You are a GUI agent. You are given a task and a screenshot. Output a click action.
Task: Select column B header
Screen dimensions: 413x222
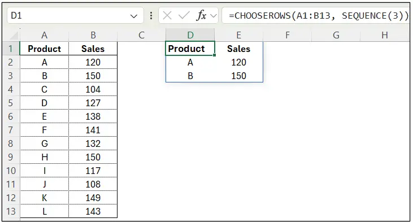coord(93,35)
